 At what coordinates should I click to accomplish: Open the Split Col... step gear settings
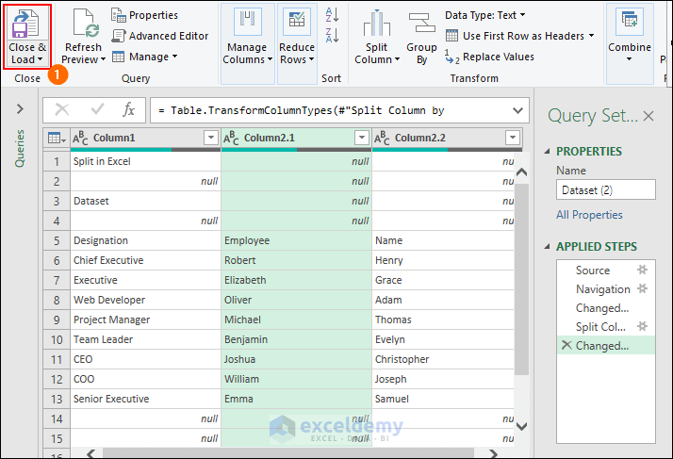(x=642, y=326)
